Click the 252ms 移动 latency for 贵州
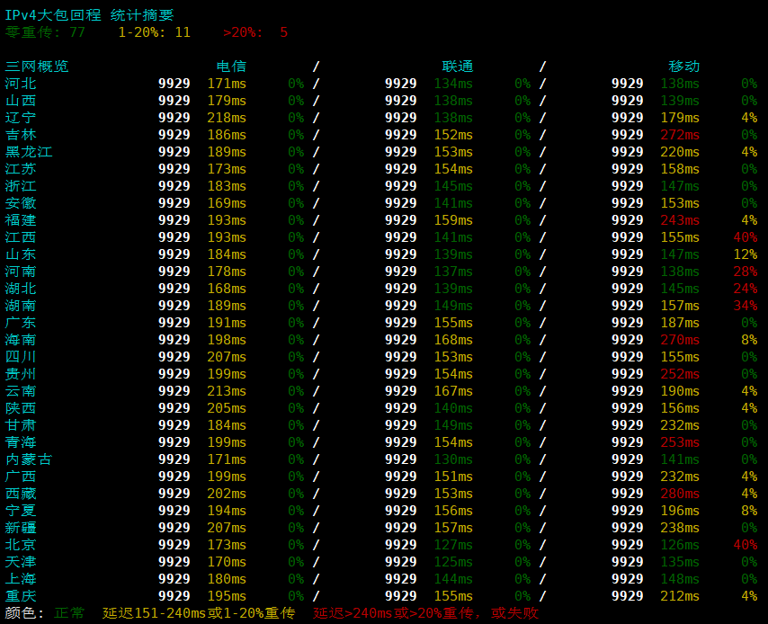The width and height of the screenshot is (768, 624). (680, 374)
